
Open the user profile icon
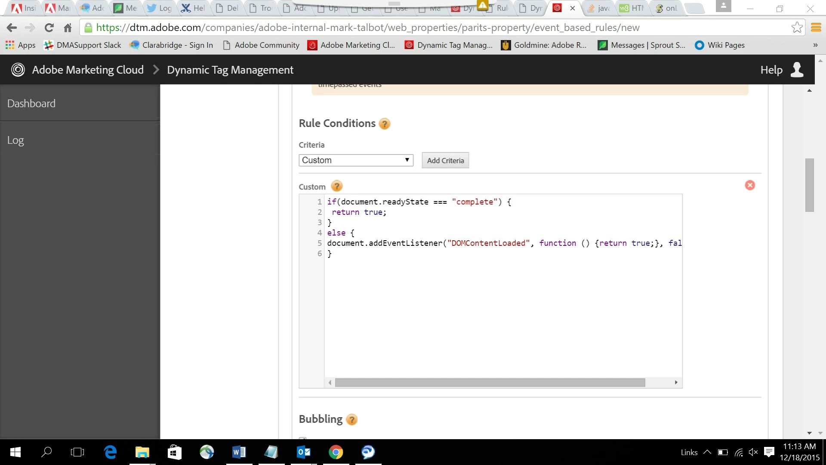pyautogui.click(x=797, y=70)
